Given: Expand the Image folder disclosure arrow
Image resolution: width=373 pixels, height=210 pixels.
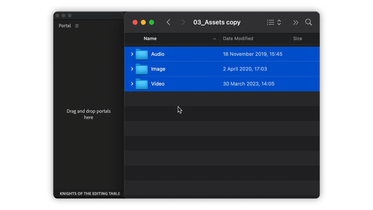Looking at the screenshot, I should point(132,69).
